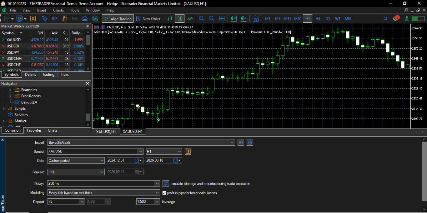
Task: Zoom out of the chart
Action: coord(212,19)
